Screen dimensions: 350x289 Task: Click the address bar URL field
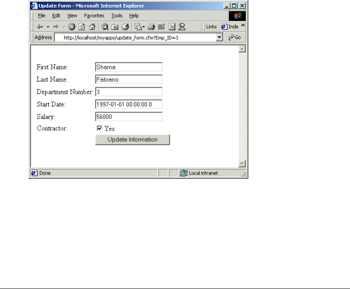pyautogui.click(x=136, y=37)
